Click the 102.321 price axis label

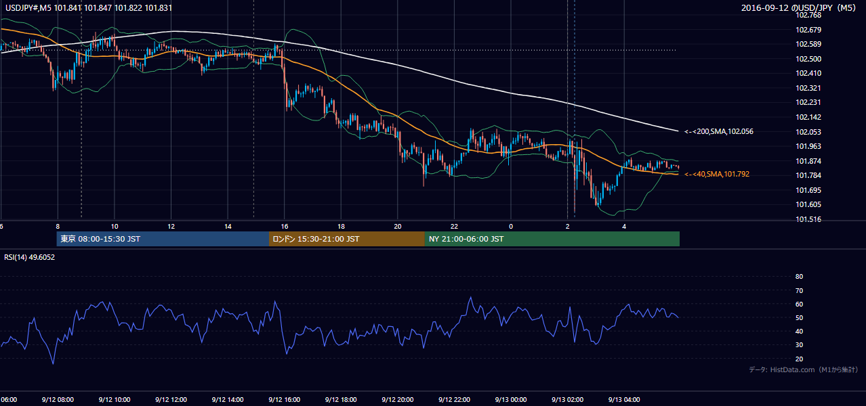pyautogui.click(x=808, y=88)
